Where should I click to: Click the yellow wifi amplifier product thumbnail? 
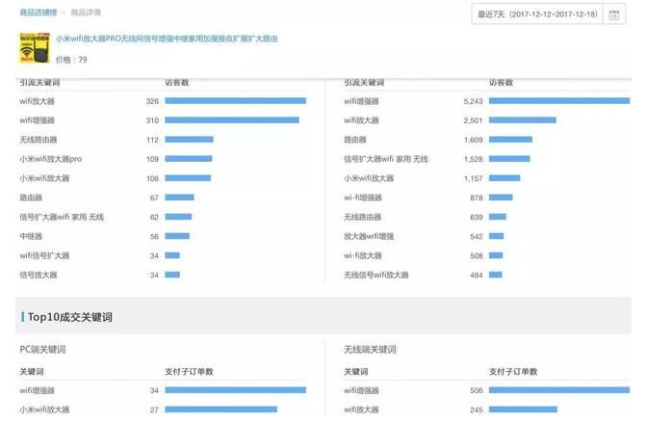click(x=35, y=47)
